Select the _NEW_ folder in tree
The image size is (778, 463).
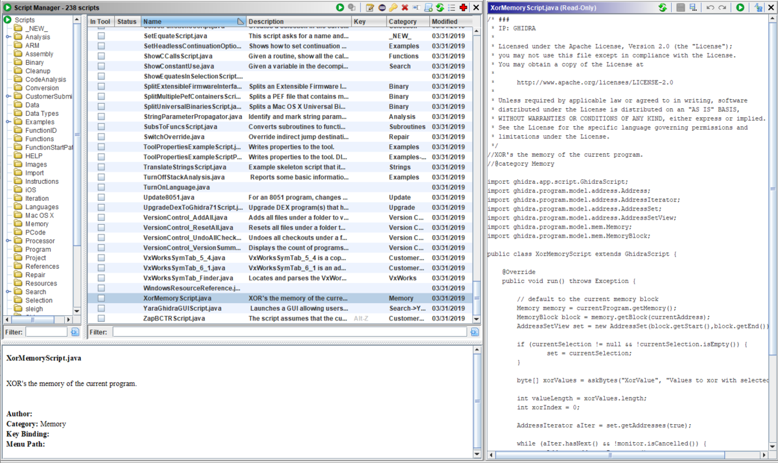click(36, 28)
